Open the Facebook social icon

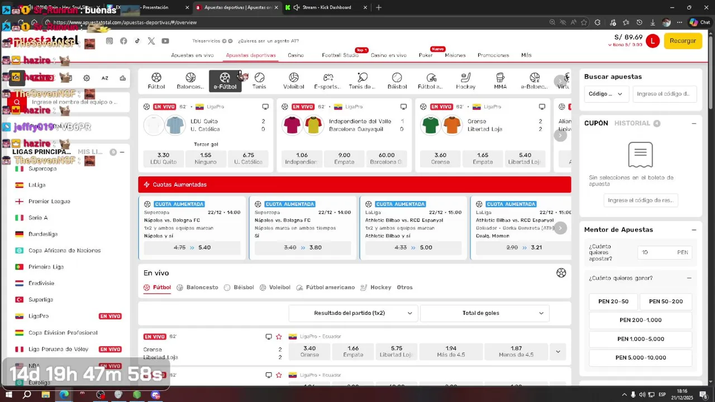(123, 41)
